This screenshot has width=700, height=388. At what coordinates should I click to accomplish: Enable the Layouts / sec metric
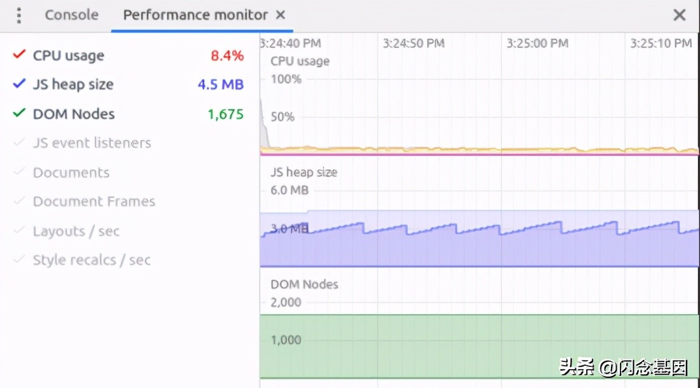pos(19,231)
